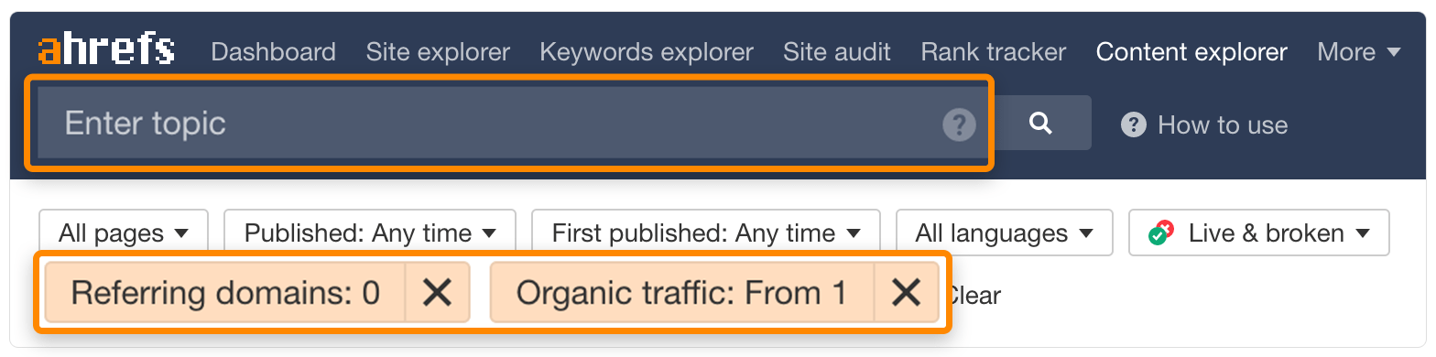
Task: Click the Ahrefs logo
Action: coord(106,49)
